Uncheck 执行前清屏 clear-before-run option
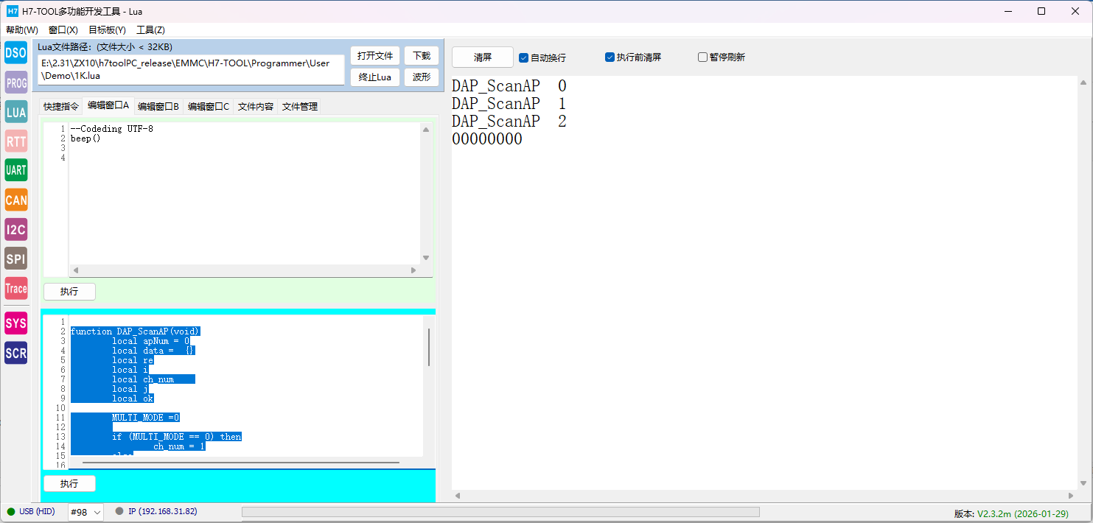The width and height of the screenshot is (1093, 523). 610,57
